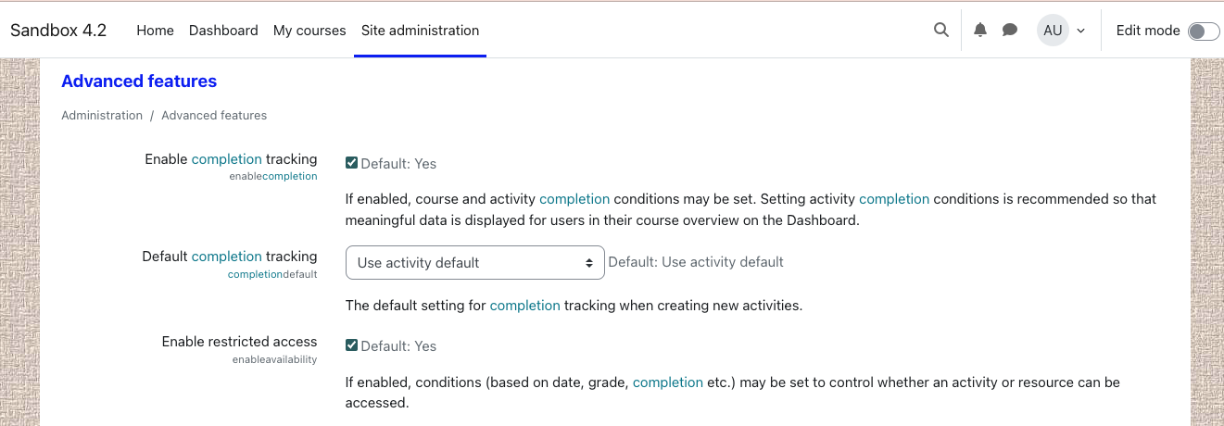
Task: Click the Advanced features heading link
Action: tap(139, 81)
